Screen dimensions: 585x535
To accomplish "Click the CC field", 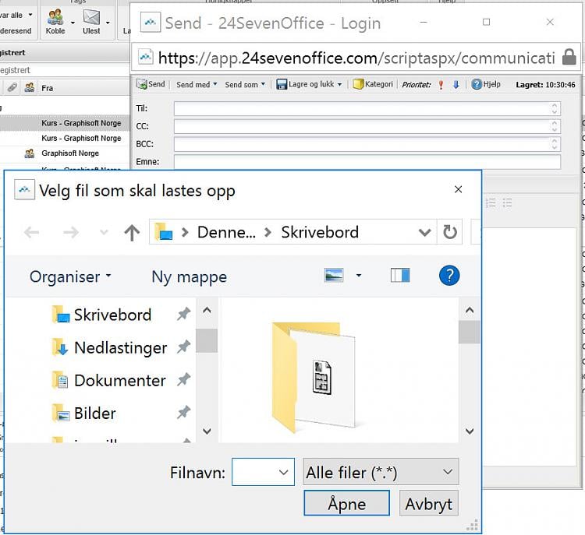I will pos(367,126).
